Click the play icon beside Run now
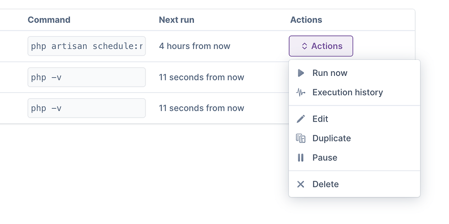The width and height of the screenshot is (449, 224). coord(301,73)
